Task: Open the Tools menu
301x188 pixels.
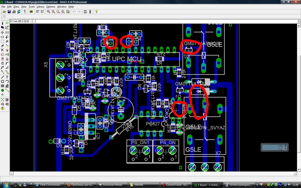Action: [32, 7]
